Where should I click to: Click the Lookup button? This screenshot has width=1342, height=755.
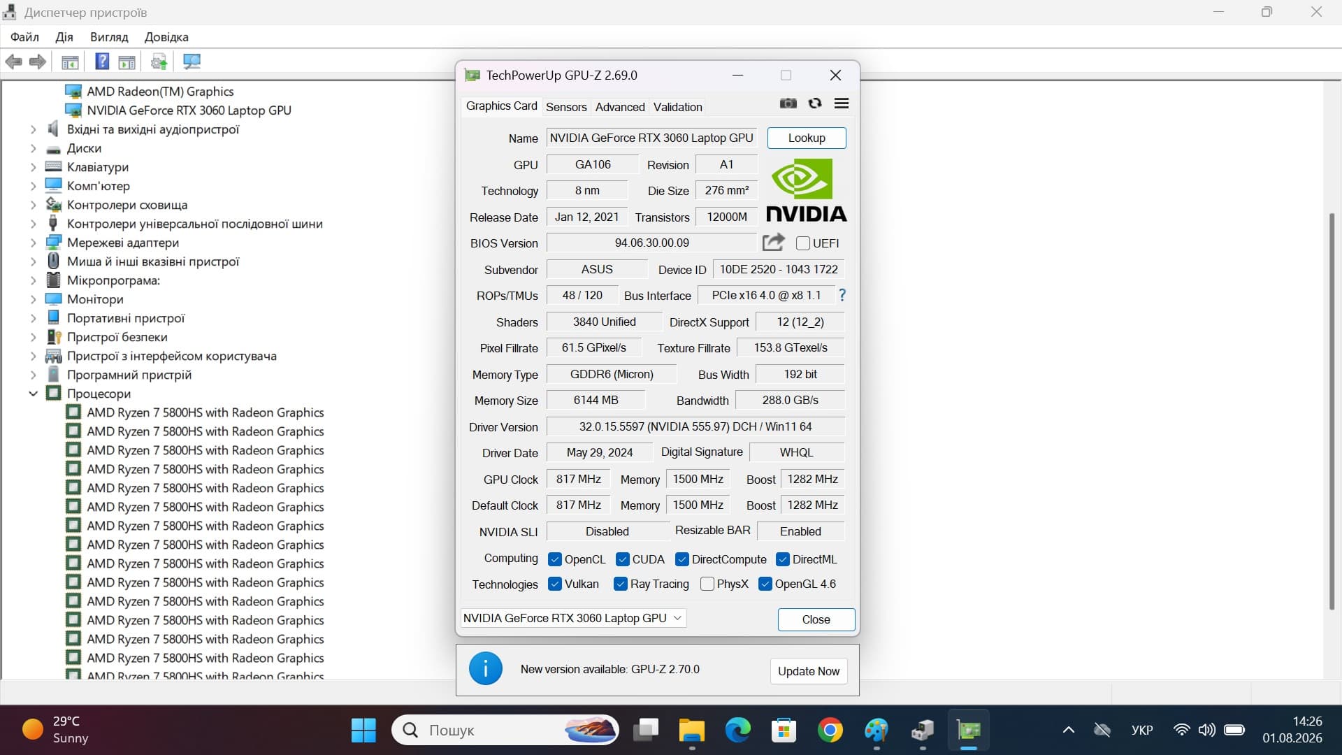[807, 138]
